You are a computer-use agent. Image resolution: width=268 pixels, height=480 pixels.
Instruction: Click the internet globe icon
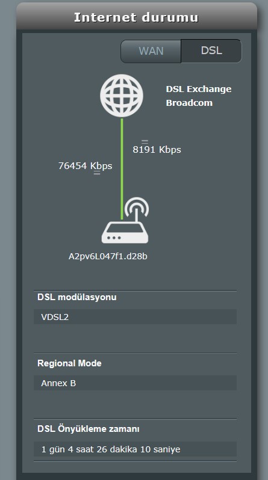point(122,96)
